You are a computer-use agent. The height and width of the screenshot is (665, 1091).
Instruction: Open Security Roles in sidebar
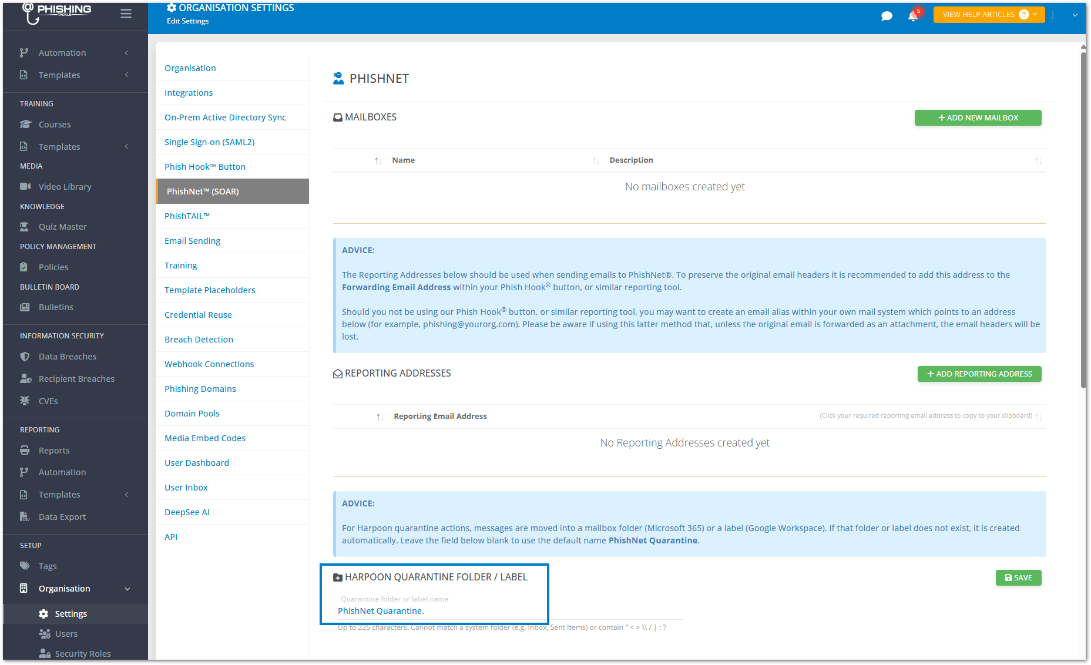[75, 654]
